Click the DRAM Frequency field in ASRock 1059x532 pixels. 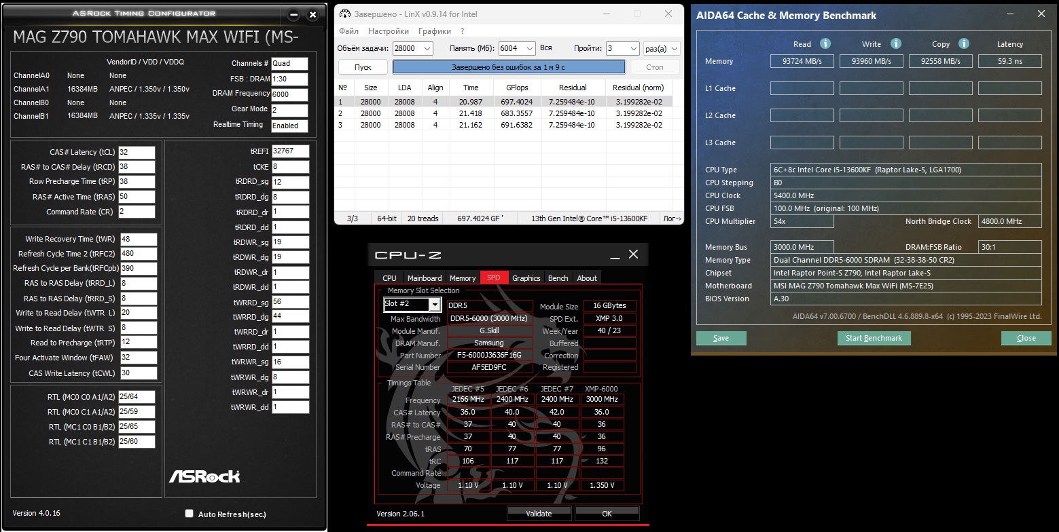coord(289,94)
